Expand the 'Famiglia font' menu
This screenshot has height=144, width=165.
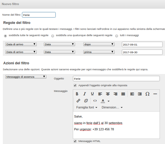tap(87, 108)
